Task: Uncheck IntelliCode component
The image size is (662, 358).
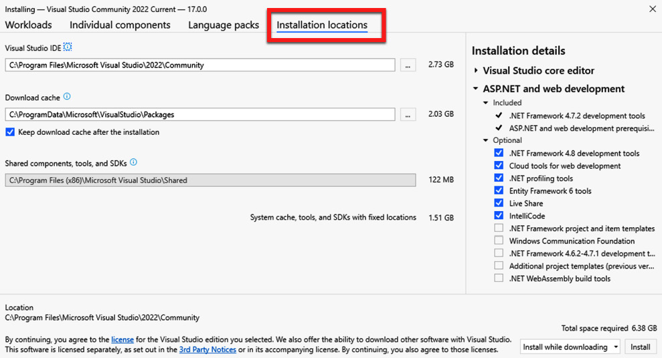Action: point(499,215)
